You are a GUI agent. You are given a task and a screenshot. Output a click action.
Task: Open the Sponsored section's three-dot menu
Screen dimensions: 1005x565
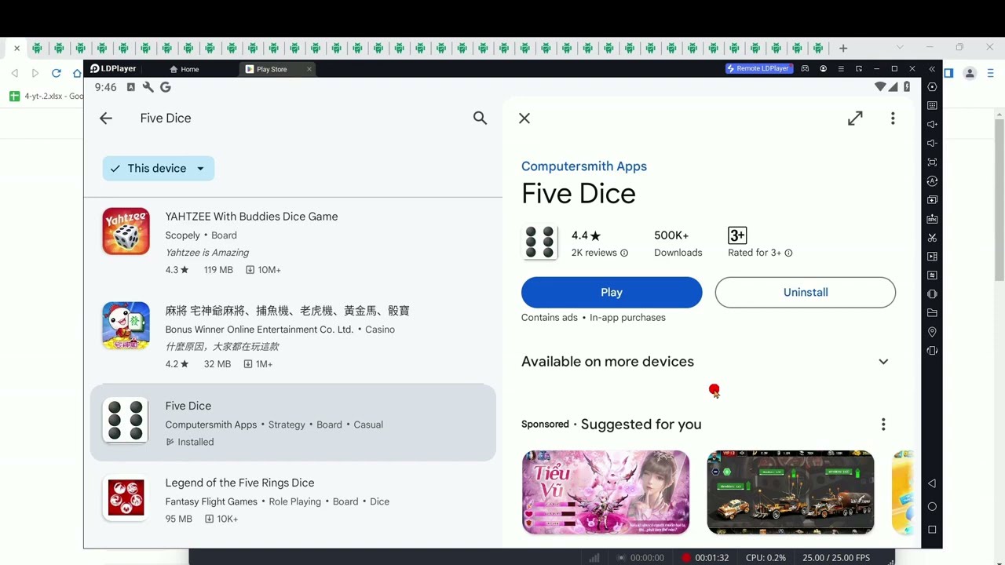pos(883,425)
